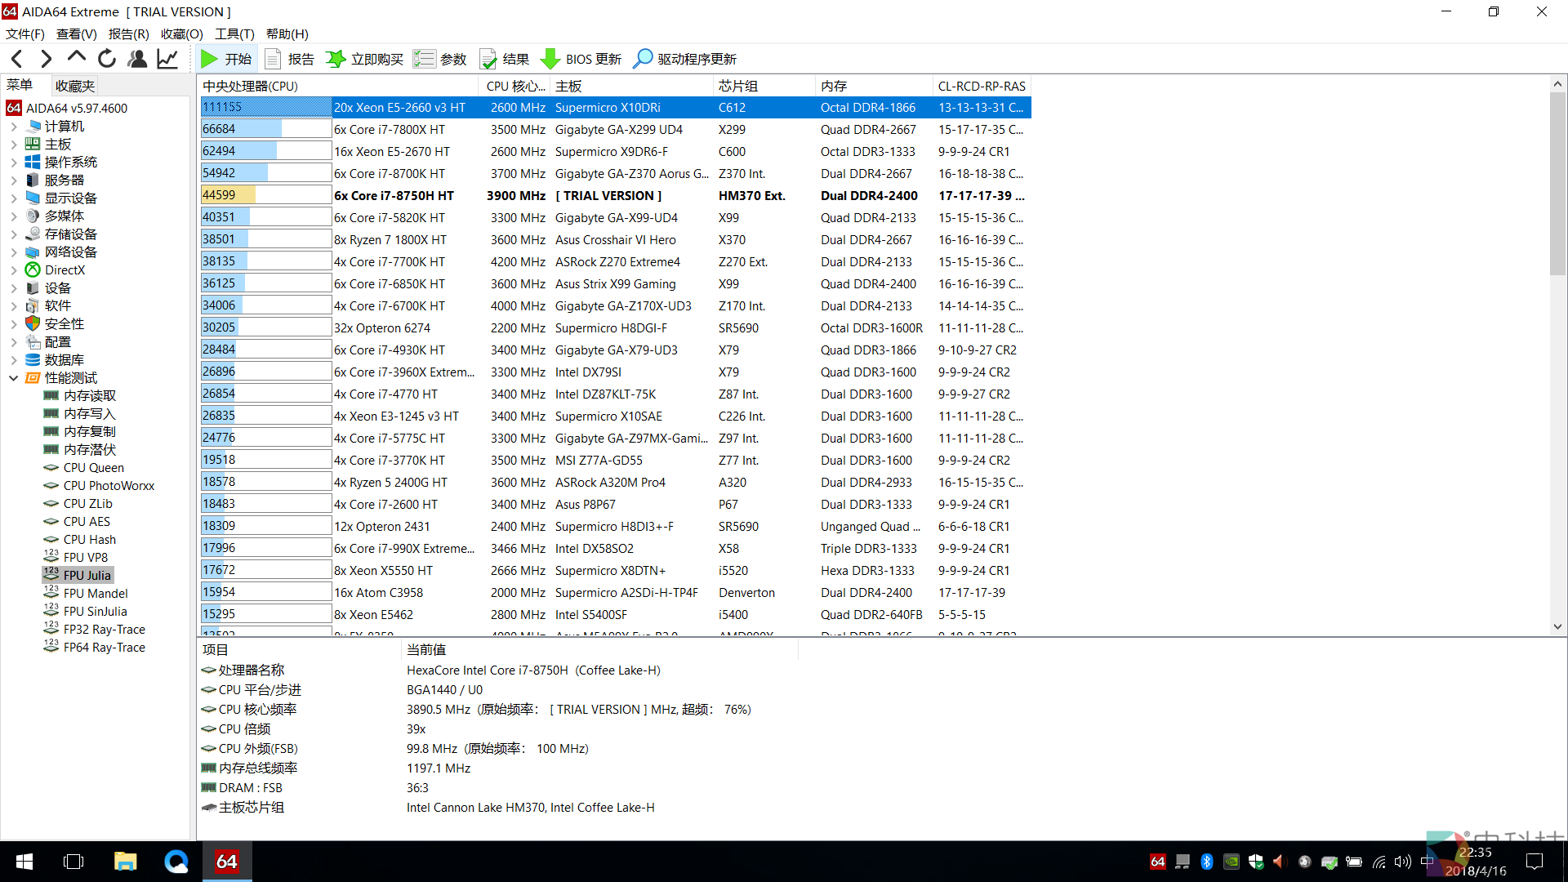Click the Refresh toolbar icon
Viewport: 1568px width, 882px height.
pos(107,59)
